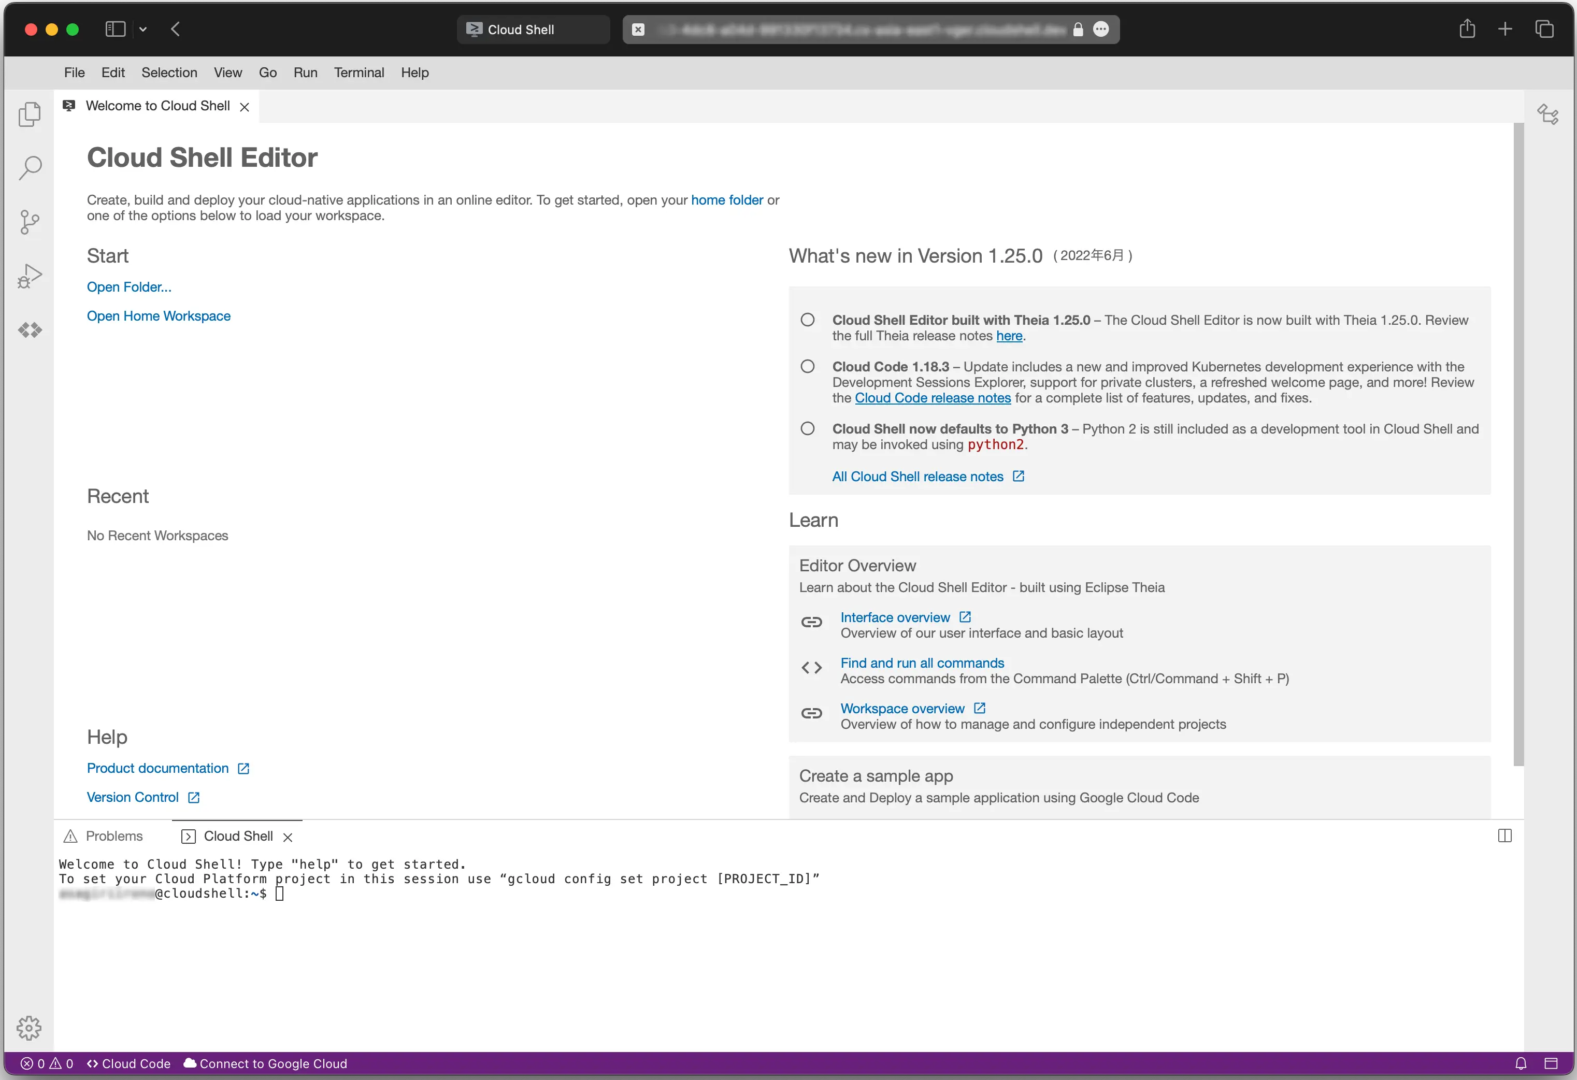Open Product documentation link

coord(157,768)
